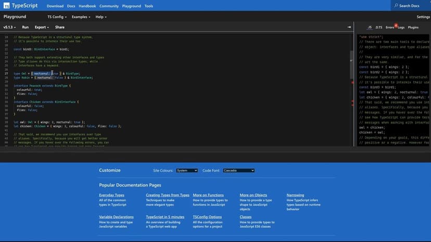Open the Everyday Types documentation link
The height and width of the screenshot is (242, 431).
pos(111,195)
